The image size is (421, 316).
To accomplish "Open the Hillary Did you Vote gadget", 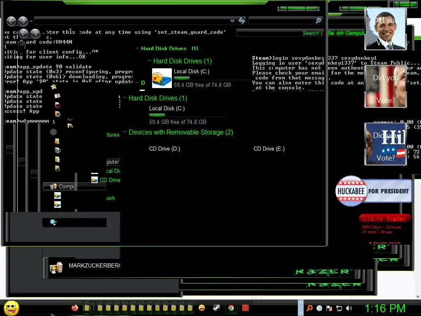I will pos(385,144).
